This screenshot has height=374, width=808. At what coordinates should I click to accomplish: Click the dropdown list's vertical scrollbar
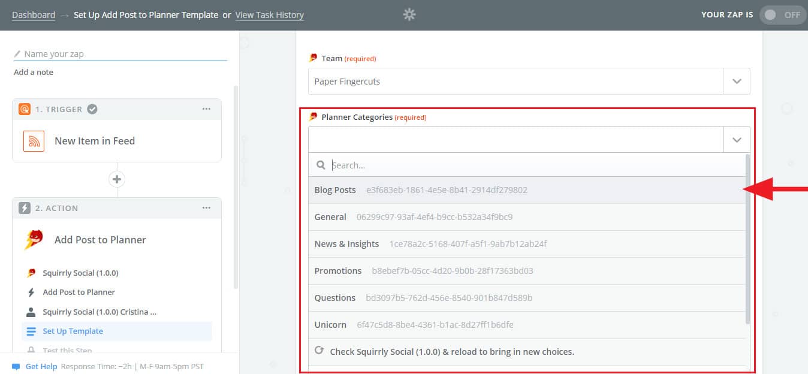pyautogui.click(x=747, y=239)
